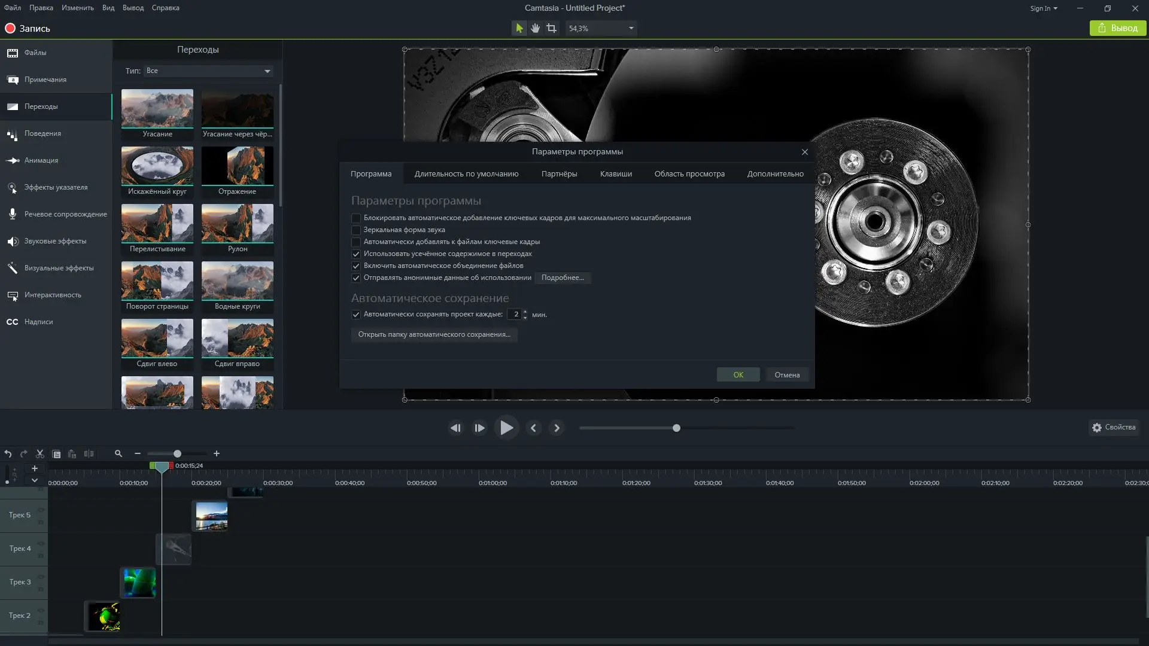Open the 'Вывод' menu in menu bar
Screen dimensions: 1149x646
click(133, 8)
